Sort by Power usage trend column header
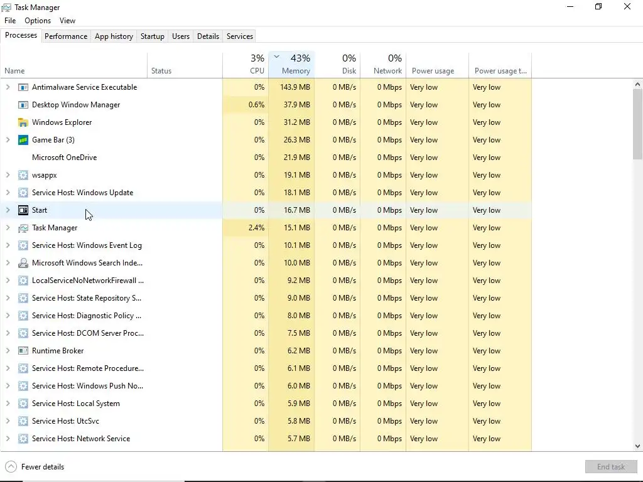This screenshot has height=482, width=643. point(500,65)
